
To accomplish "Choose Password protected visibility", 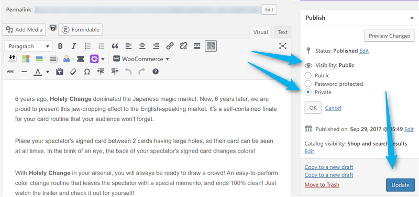I will (308, 84).
